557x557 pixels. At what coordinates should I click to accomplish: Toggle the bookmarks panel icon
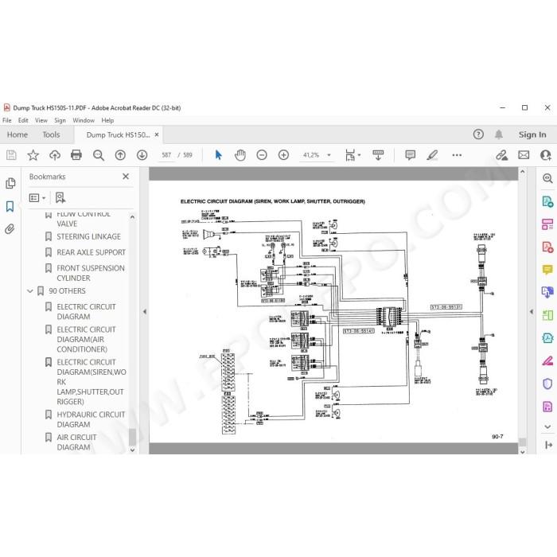(x=10, y=206)
